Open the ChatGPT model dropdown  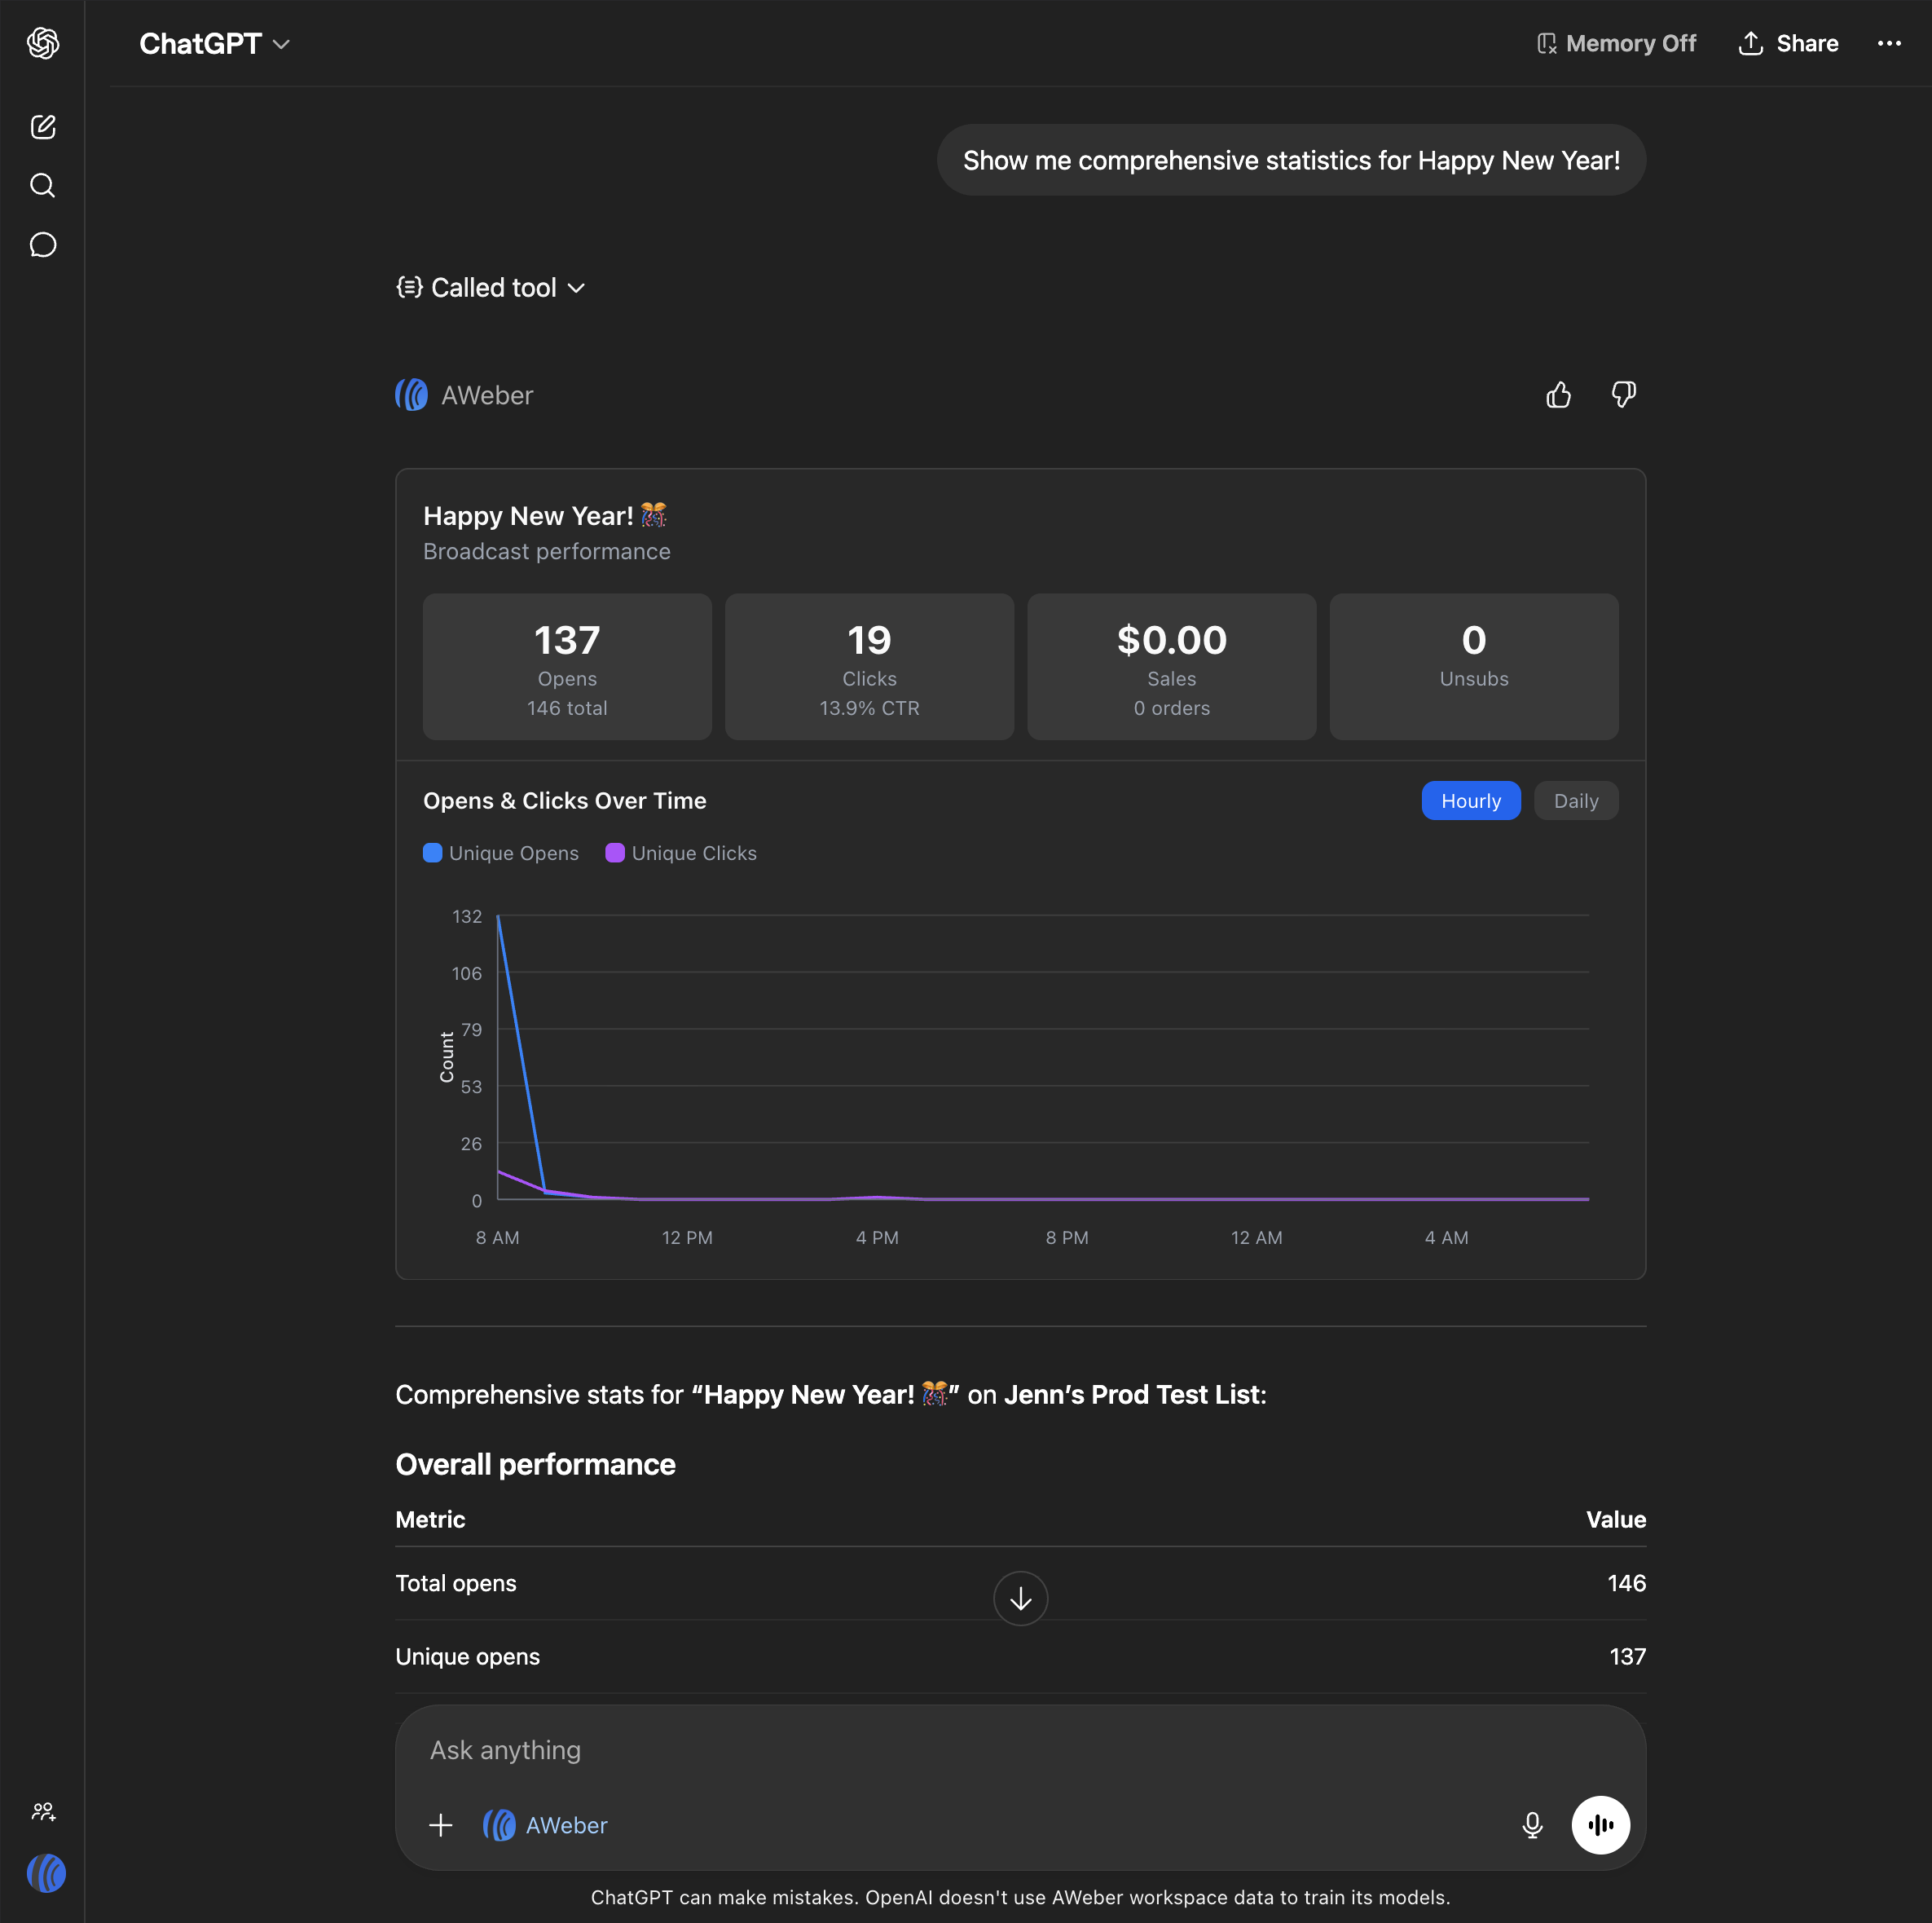pos(215,44)
